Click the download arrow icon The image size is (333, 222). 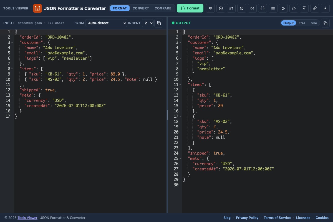click(325, 8)
